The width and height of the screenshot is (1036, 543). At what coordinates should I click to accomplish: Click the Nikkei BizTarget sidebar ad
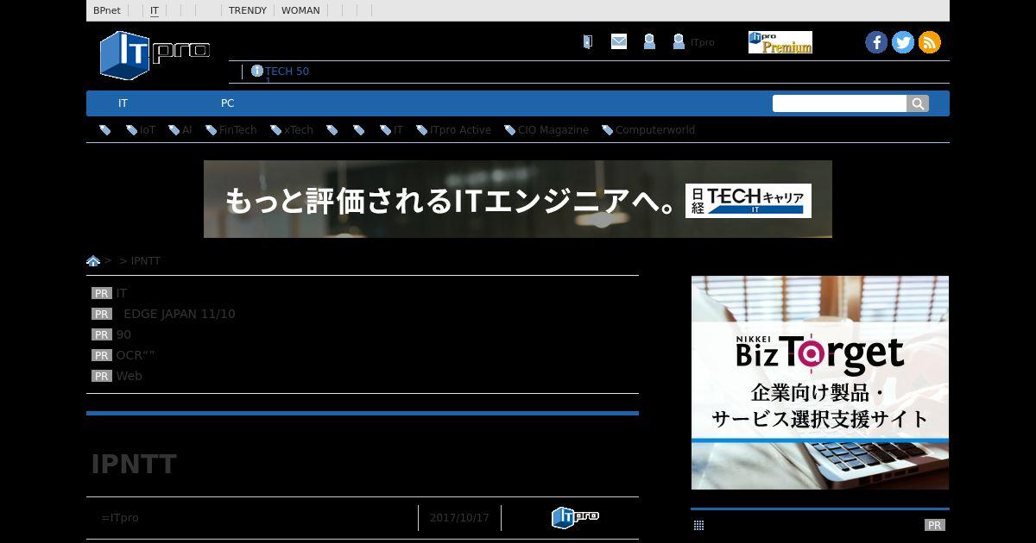click(x=820, y=383)
